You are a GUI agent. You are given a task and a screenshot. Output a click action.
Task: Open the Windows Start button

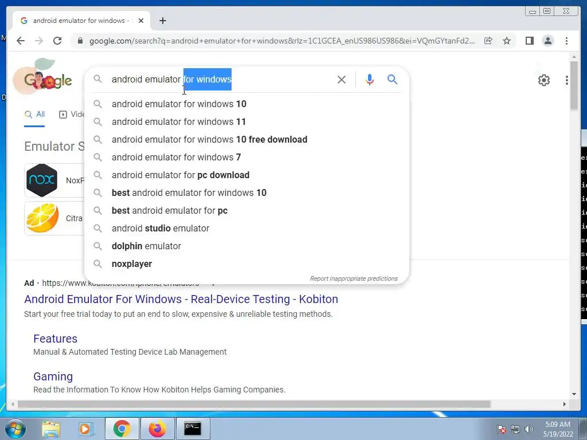15,429
